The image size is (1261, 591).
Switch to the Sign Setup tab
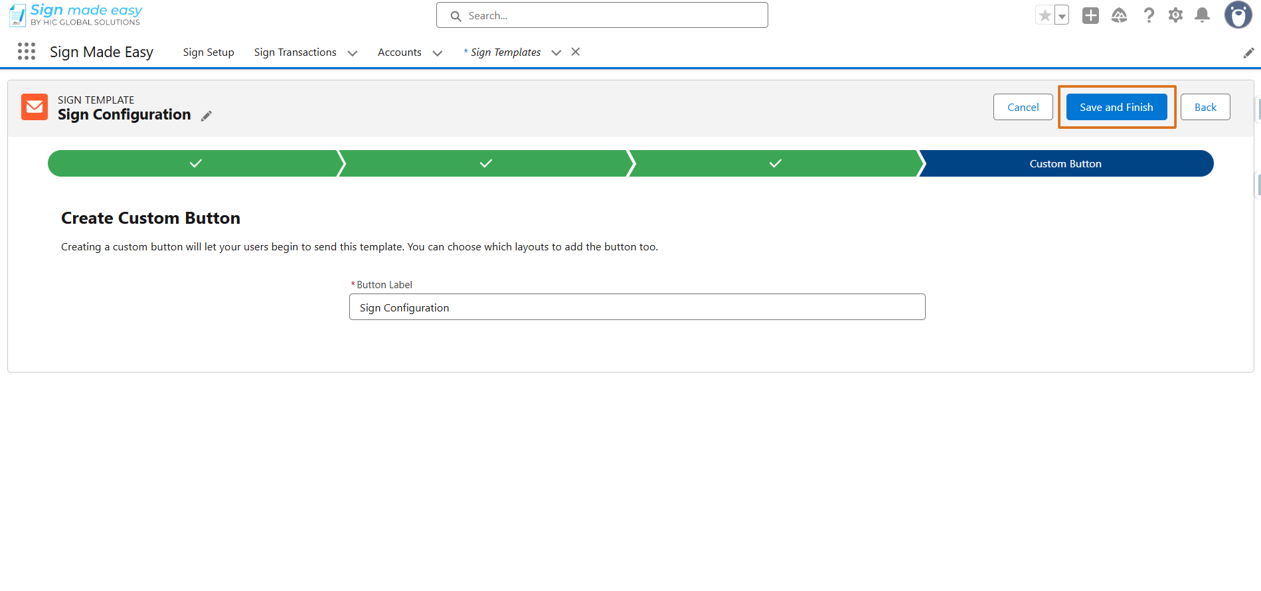(209, 52)
